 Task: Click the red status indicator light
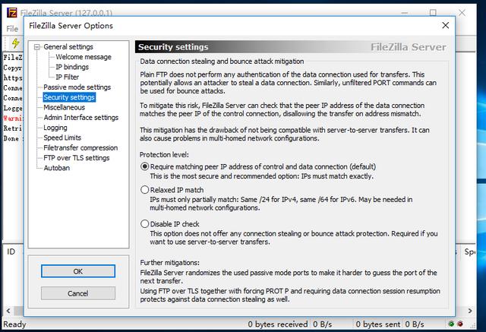point(460,324)
